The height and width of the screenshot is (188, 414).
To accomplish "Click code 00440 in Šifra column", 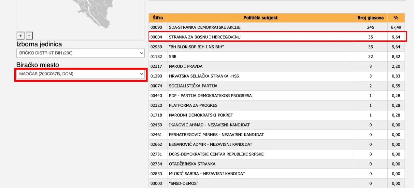I will pos(156,96).
